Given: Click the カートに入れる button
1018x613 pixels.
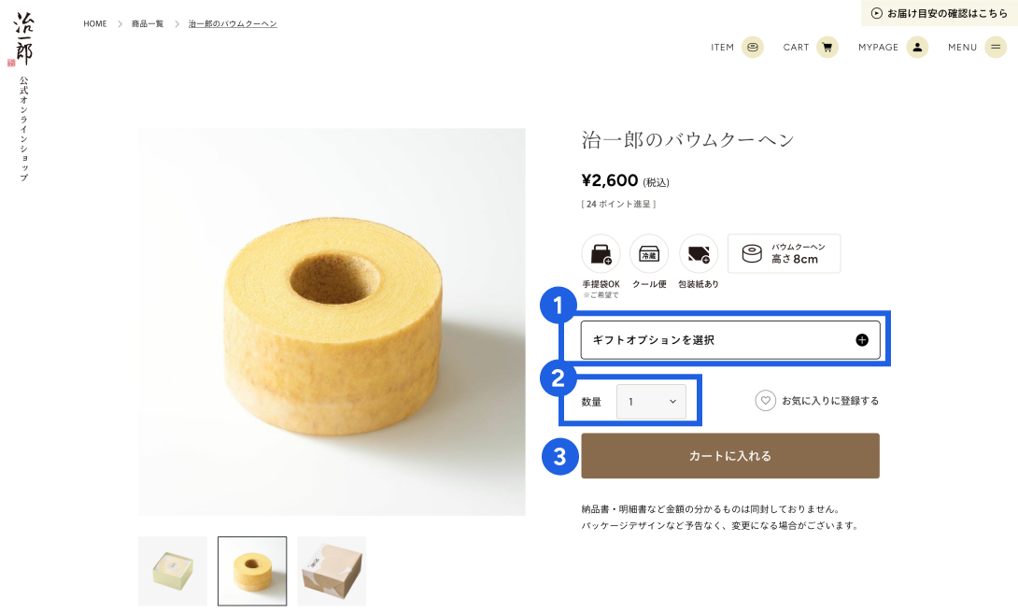Looking at the screenshot, I should [x=729, y=456].
